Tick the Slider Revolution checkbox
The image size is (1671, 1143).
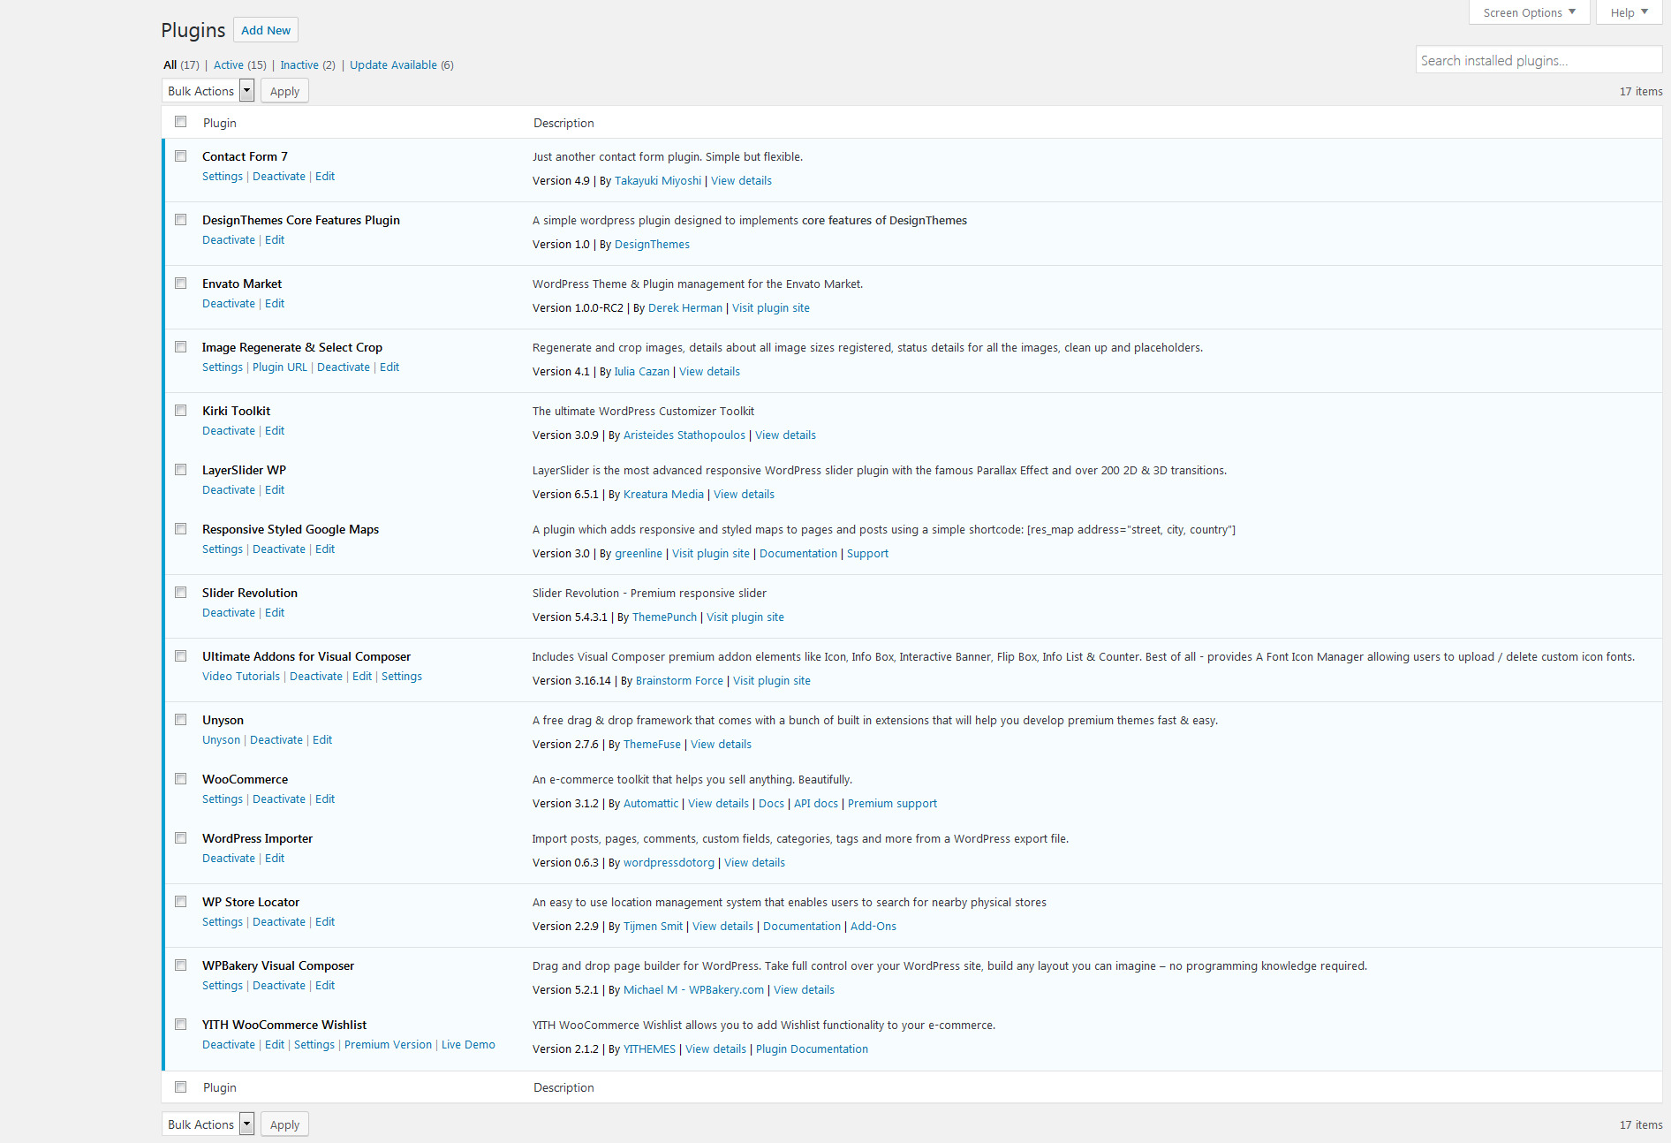coord(181,592)
